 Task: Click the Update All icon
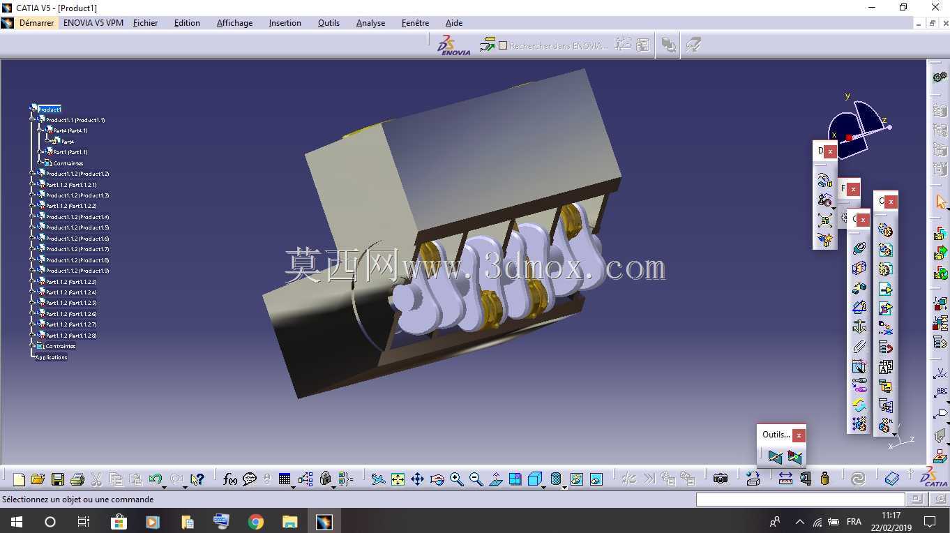click(x=858, y=479)
